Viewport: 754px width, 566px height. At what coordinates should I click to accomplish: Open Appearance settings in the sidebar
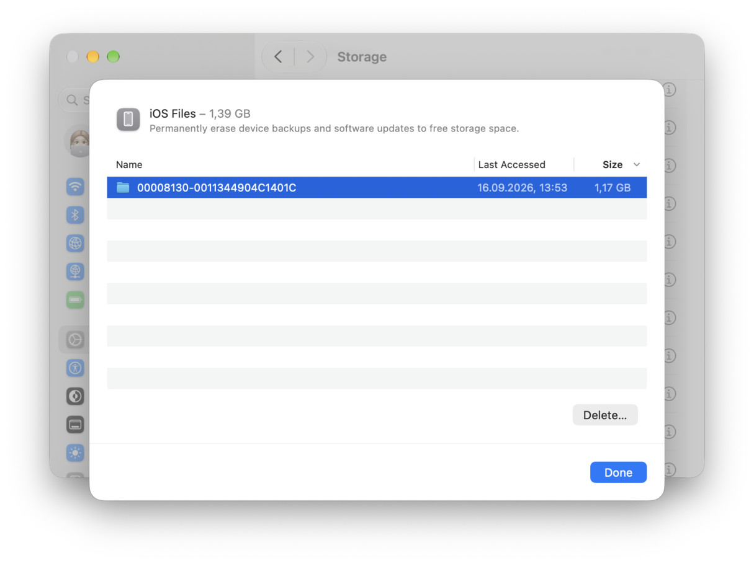click(75, 396)
